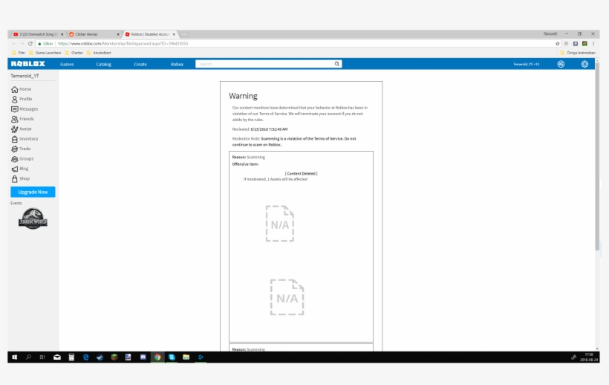The height and width of the screenshot is (385, 609).
Task: Close the Clicker Heroes tab
Action: click(x=118, y=34)
